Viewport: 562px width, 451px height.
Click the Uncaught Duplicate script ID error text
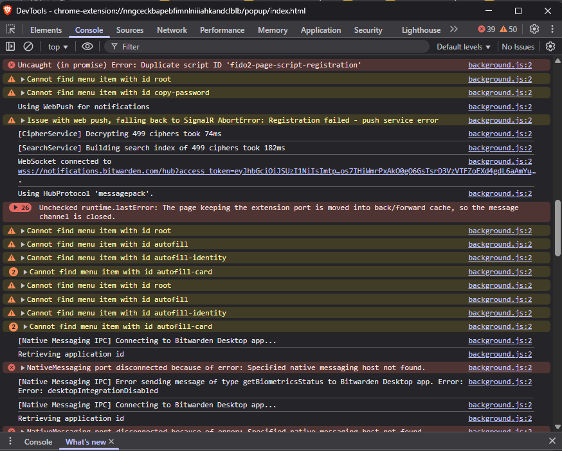click(x=189, y=65)
